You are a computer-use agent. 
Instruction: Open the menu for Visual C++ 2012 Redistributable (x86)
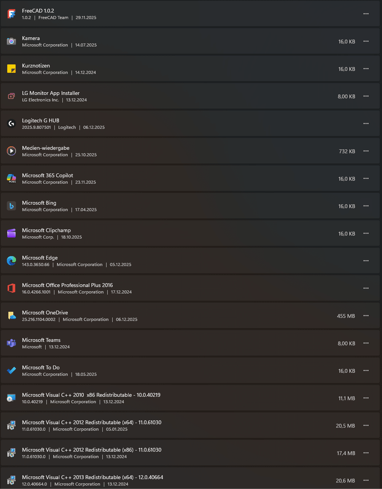[366, 453]
